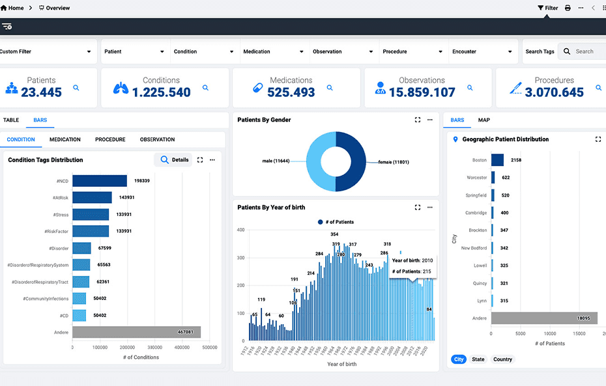Click the filter list icon in dark toolbar
Viewport: 606px width, 386px height.
(x=7, y=27)
